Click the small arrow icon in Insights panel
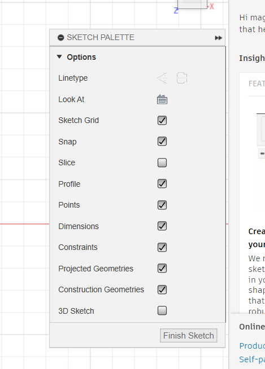Viewport: 265px width, 369px height. [x=262, y=153]
